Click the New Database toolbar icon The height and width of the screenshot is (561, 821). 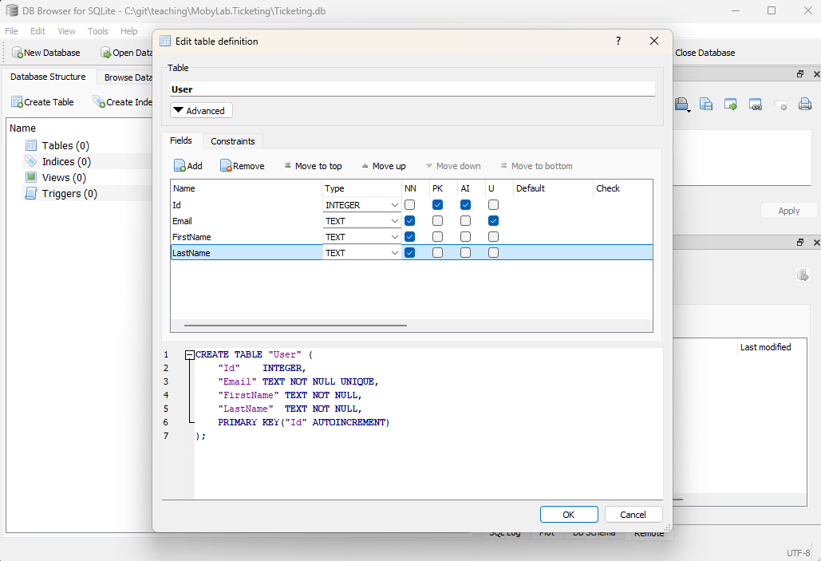point(18,53)
